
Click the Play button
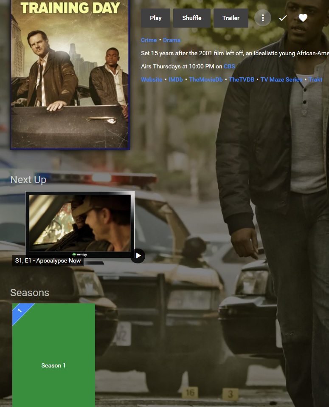[x=155, y=18]
